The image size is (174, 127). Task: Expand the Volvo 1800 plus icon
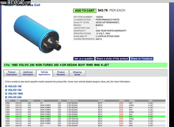(x=6, y=94)
